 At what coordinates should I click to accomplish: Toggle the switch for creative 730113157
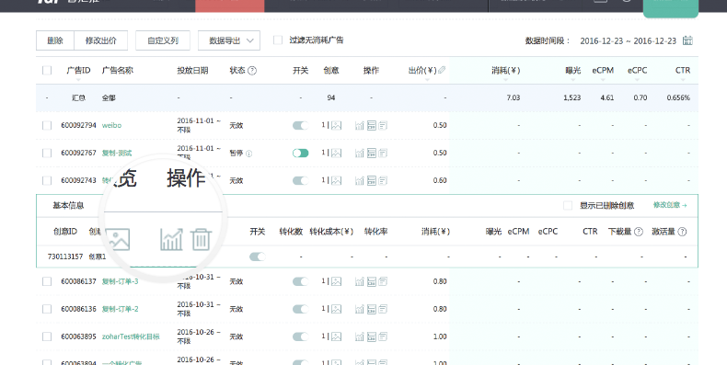(x=258, y=257)
